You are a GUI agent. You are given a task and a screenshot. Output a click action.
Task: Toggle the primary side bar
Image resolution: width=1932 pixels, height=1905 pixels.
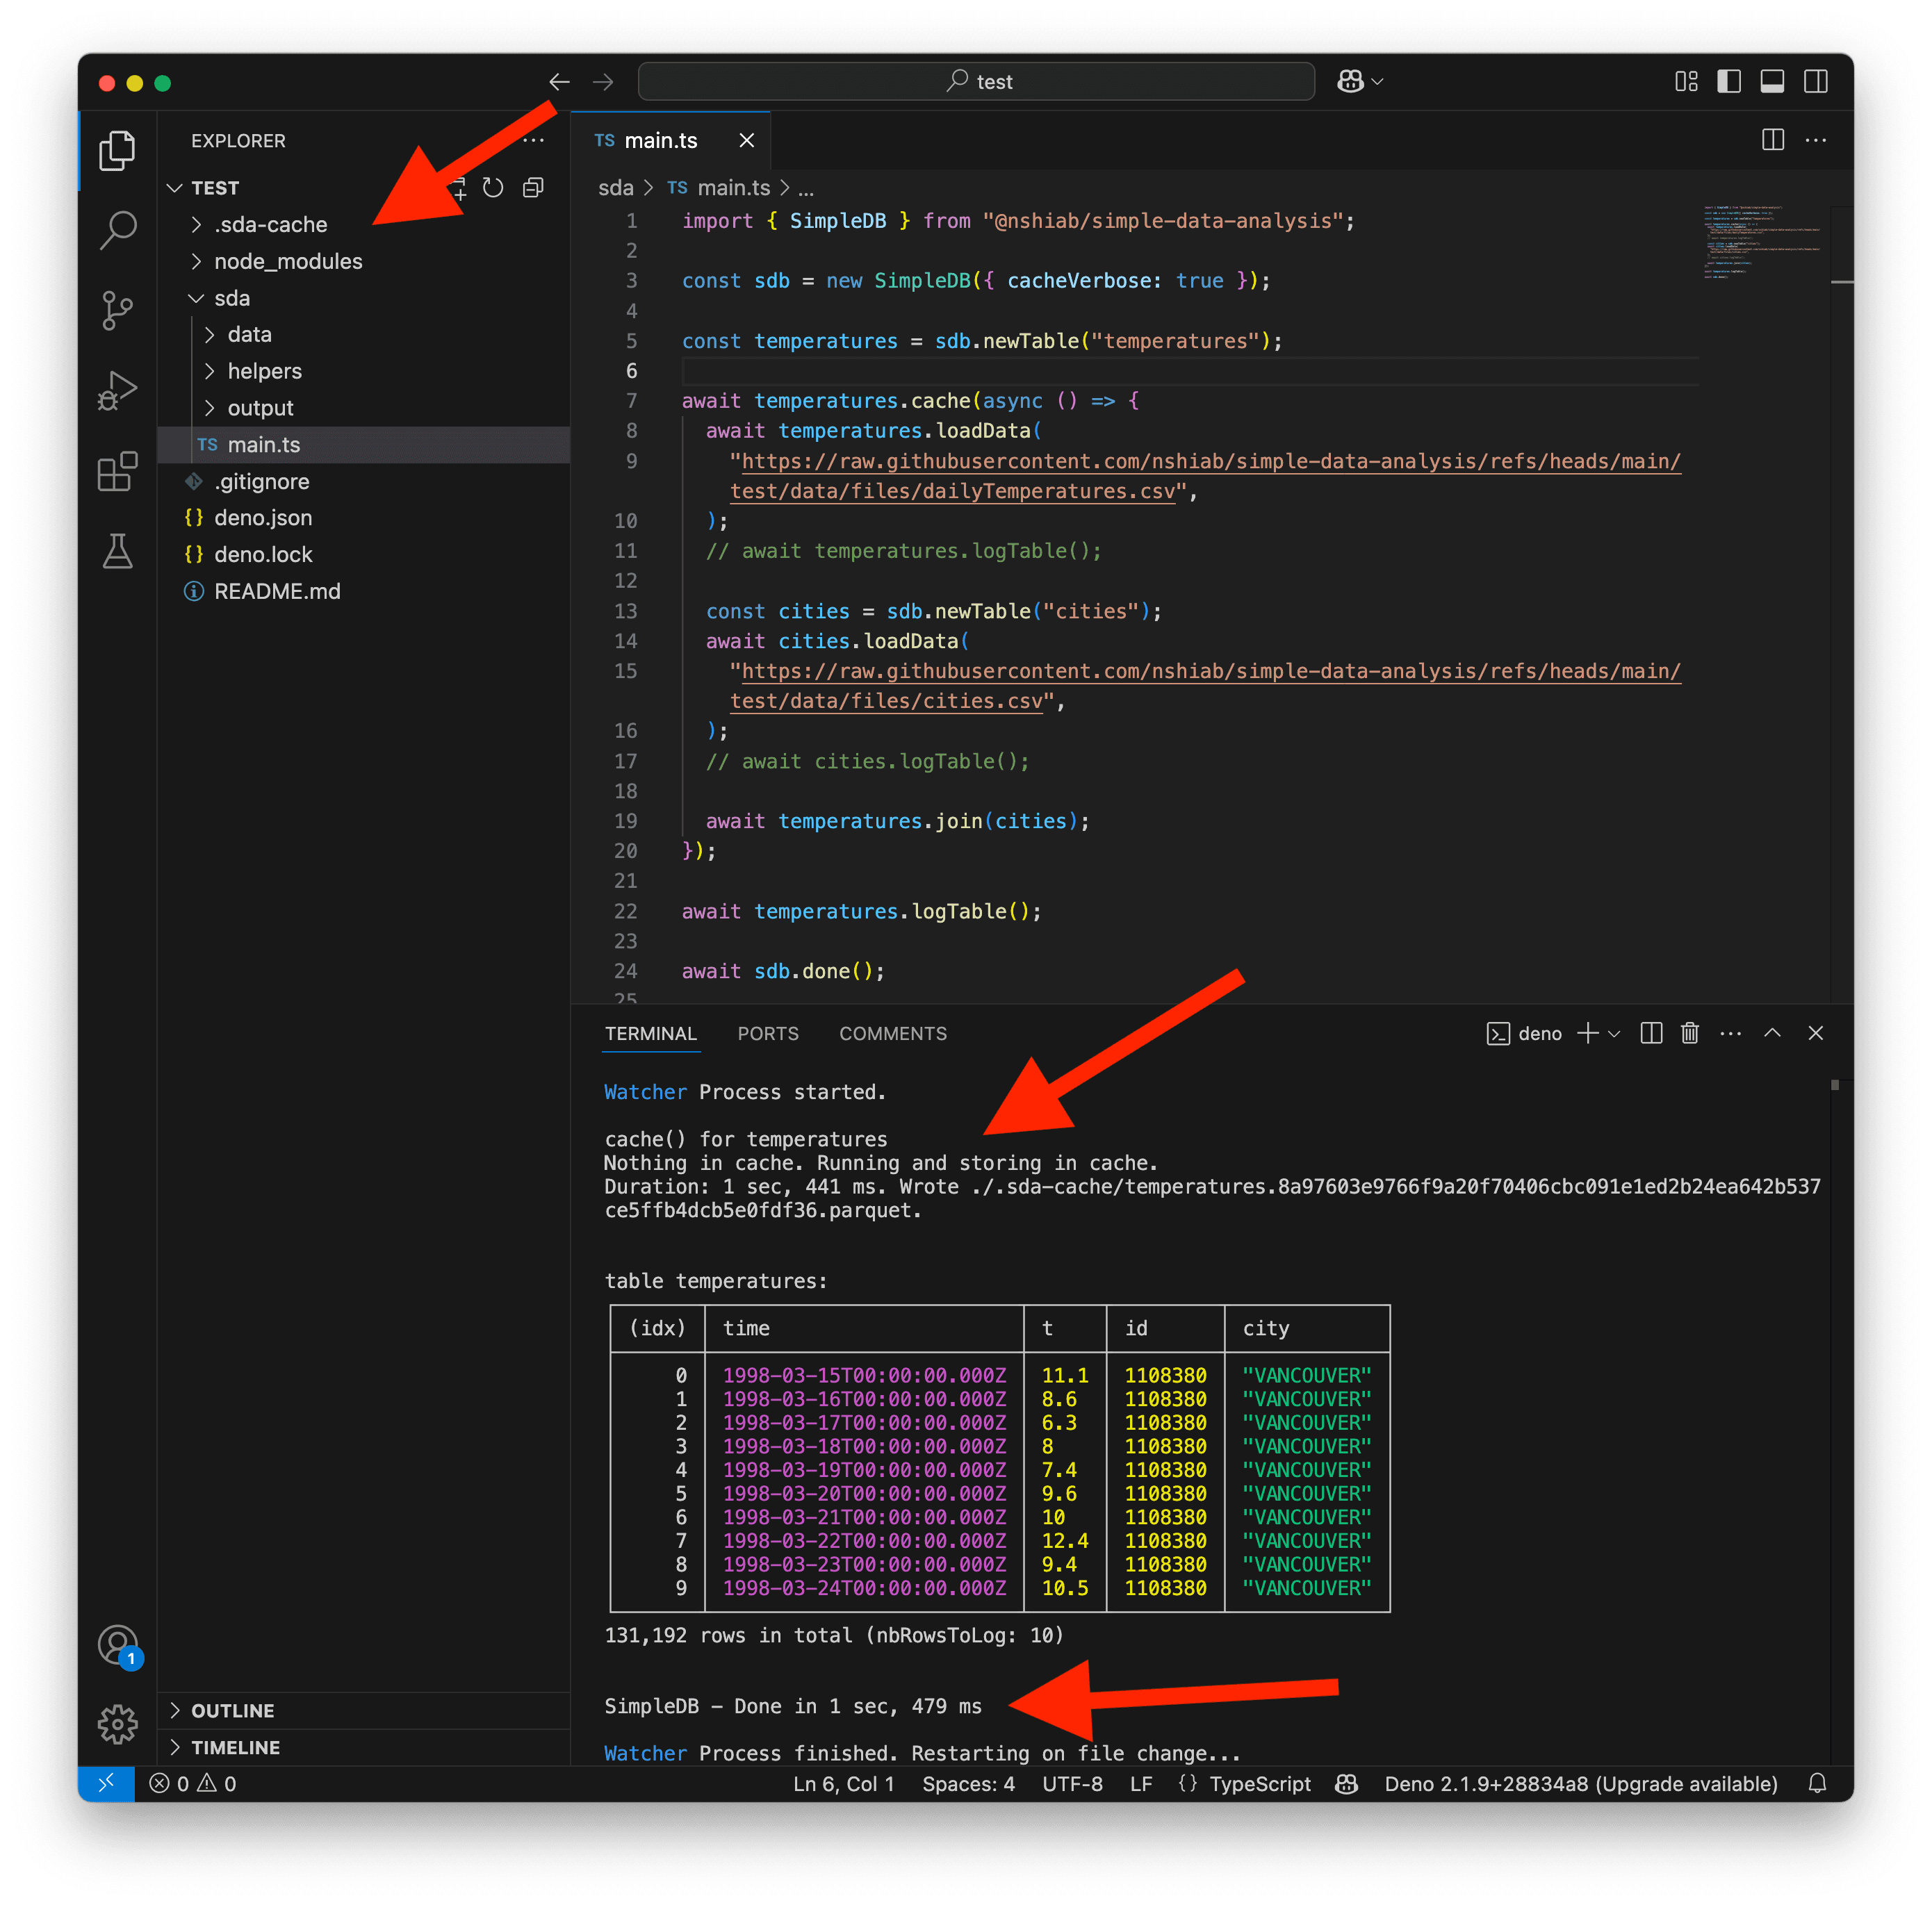(1729, 82)
